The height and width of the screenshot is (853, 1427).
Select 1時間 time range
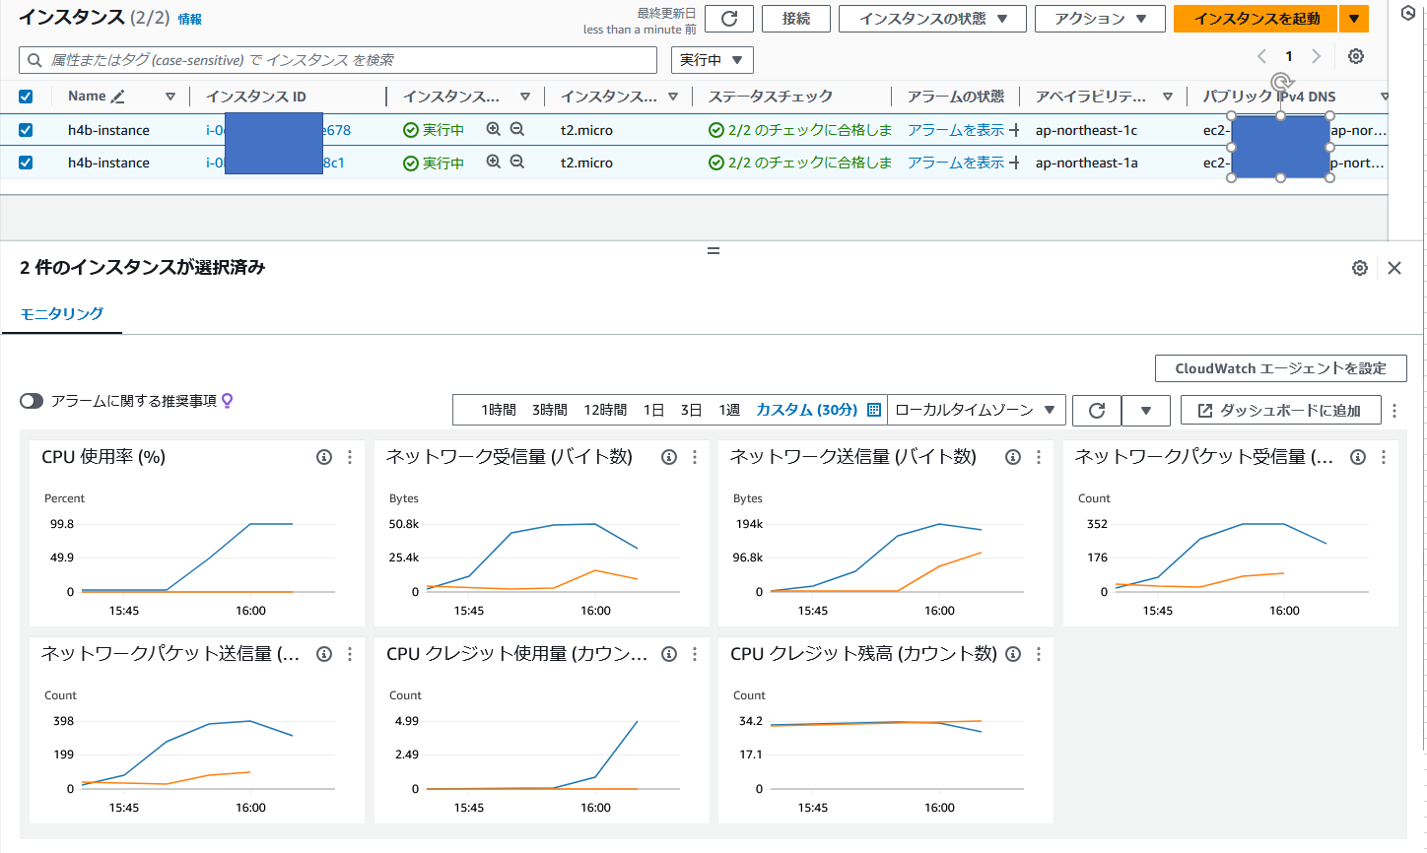[x=499, y=410]
